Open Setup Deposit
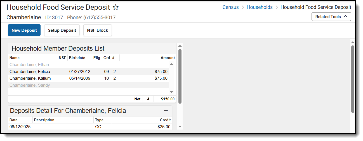The image size is (363, 141). (62, 30)
